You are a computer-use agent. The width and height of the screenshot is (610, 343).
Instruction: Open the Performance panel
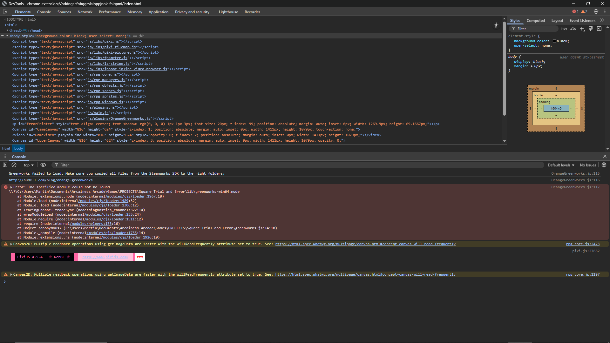click(110, 12)
